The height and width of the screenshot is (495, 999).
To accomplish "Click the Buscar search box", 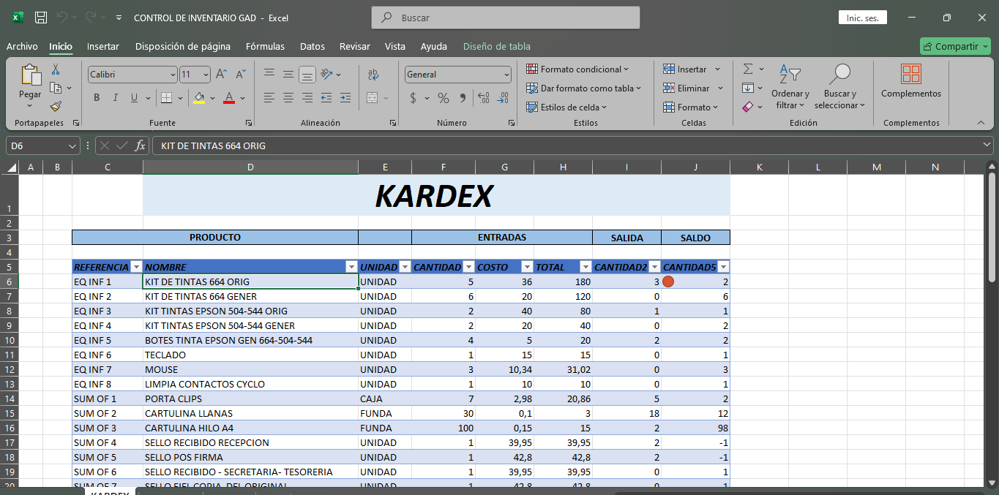I will tap(505, 18).
